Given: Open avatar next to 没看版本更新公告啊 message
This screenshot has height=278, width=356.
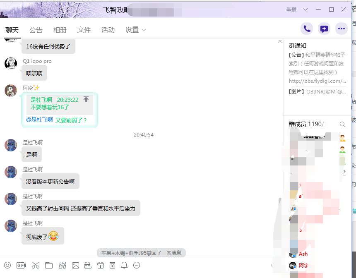Looking at the screenshot, I should click(11, 172).
